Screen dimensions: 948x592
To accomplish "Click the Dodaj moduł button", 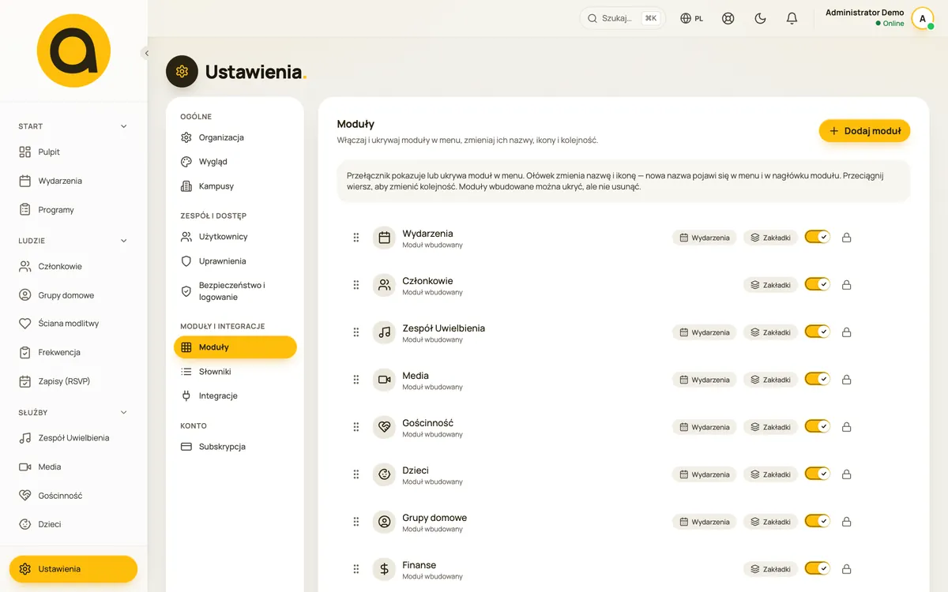I will [864, 131].
